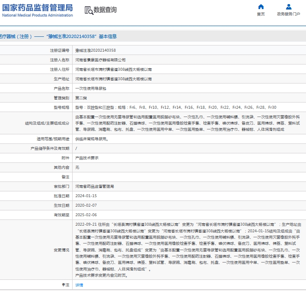Select registration number value 豫械注准20202140358
Screen dimensions: 306x291
click(95, 50)
